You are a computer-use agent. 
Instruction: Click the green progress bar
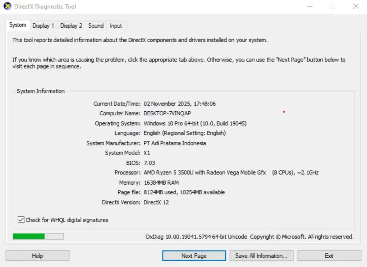coord(38,236)
